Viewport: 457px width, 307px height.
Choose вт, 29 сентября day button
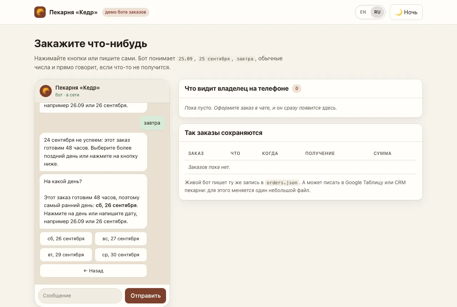(x=66, y=255)
